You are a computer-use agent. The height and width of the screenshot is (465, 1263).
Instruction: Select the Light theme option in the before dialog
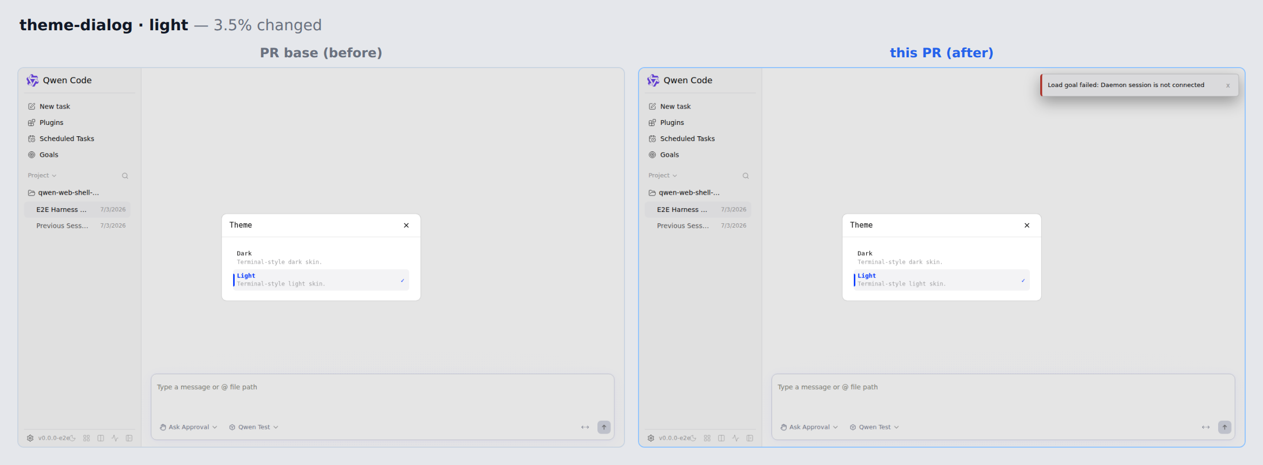point(321,280)
